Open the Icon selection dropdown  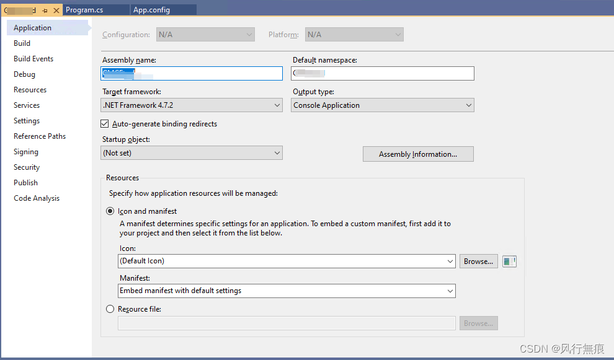pos(451,261)
